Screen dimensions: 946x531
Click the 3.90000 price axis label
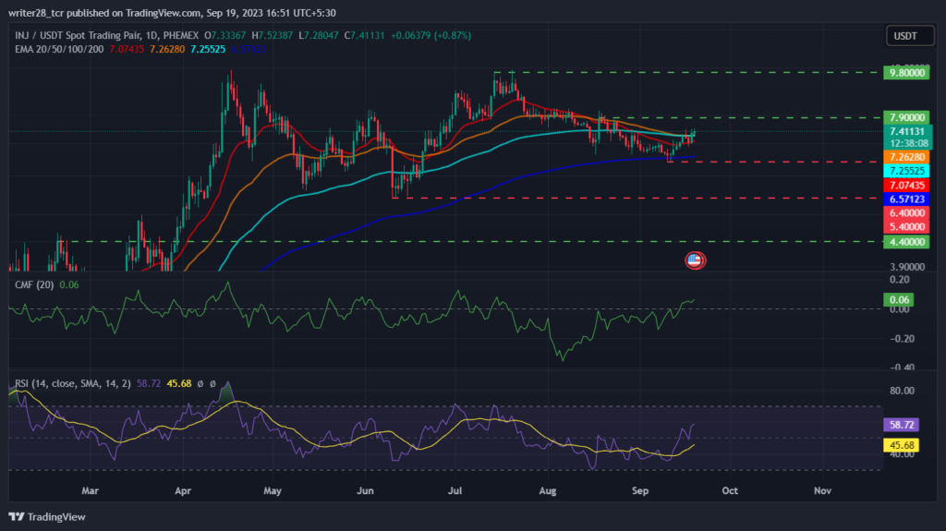click(907, 267)
